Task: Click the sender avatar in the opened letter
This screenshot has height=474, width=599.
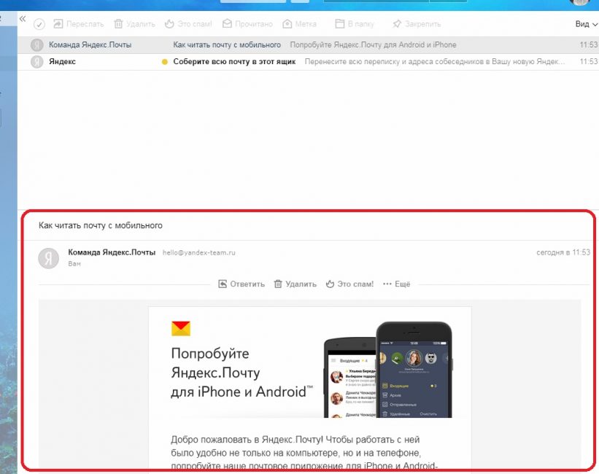Action: pos(48,258)
